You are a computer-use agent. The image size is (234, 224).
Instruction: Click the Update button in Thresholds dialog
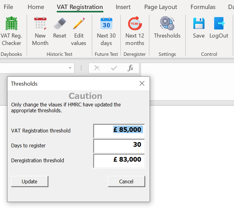pyautogui.click(x=30, y=181)
